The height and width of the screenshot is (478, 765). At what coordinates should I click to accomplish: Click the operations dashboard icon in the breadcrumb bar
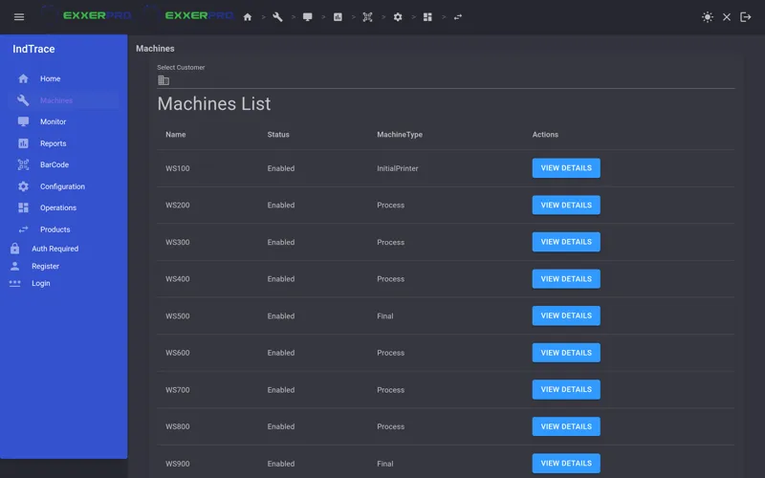coord(427,17)
